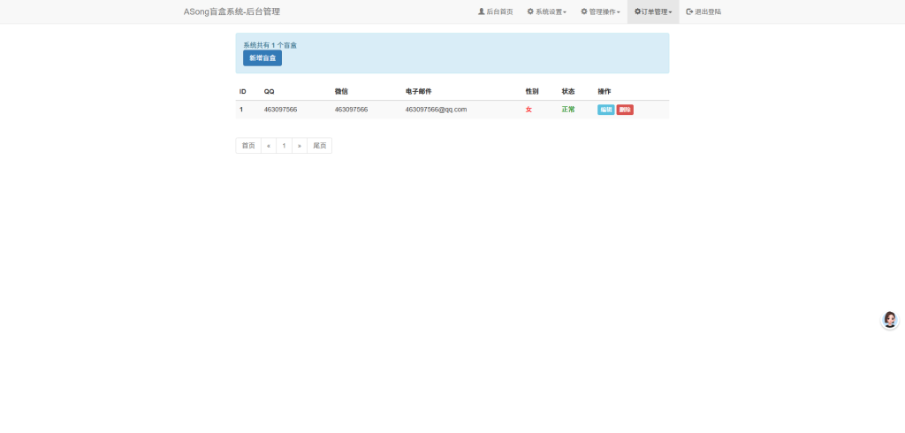Viewport: 905px width, 433px height.
Task: Click the 微信 column header
Action: click(341, 92)
